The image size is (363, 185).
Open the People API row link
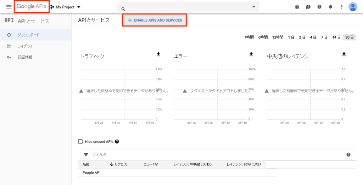92,173
